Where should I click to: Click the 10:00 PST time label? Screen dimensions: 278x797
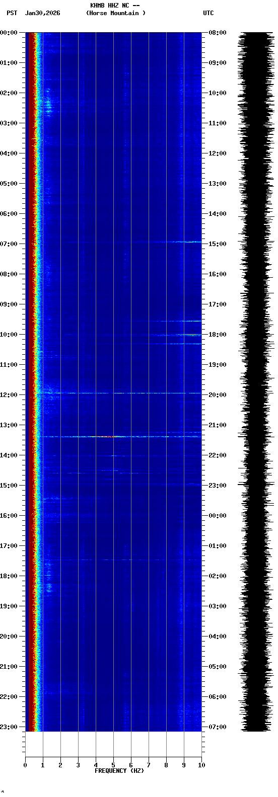pos(9,335)
